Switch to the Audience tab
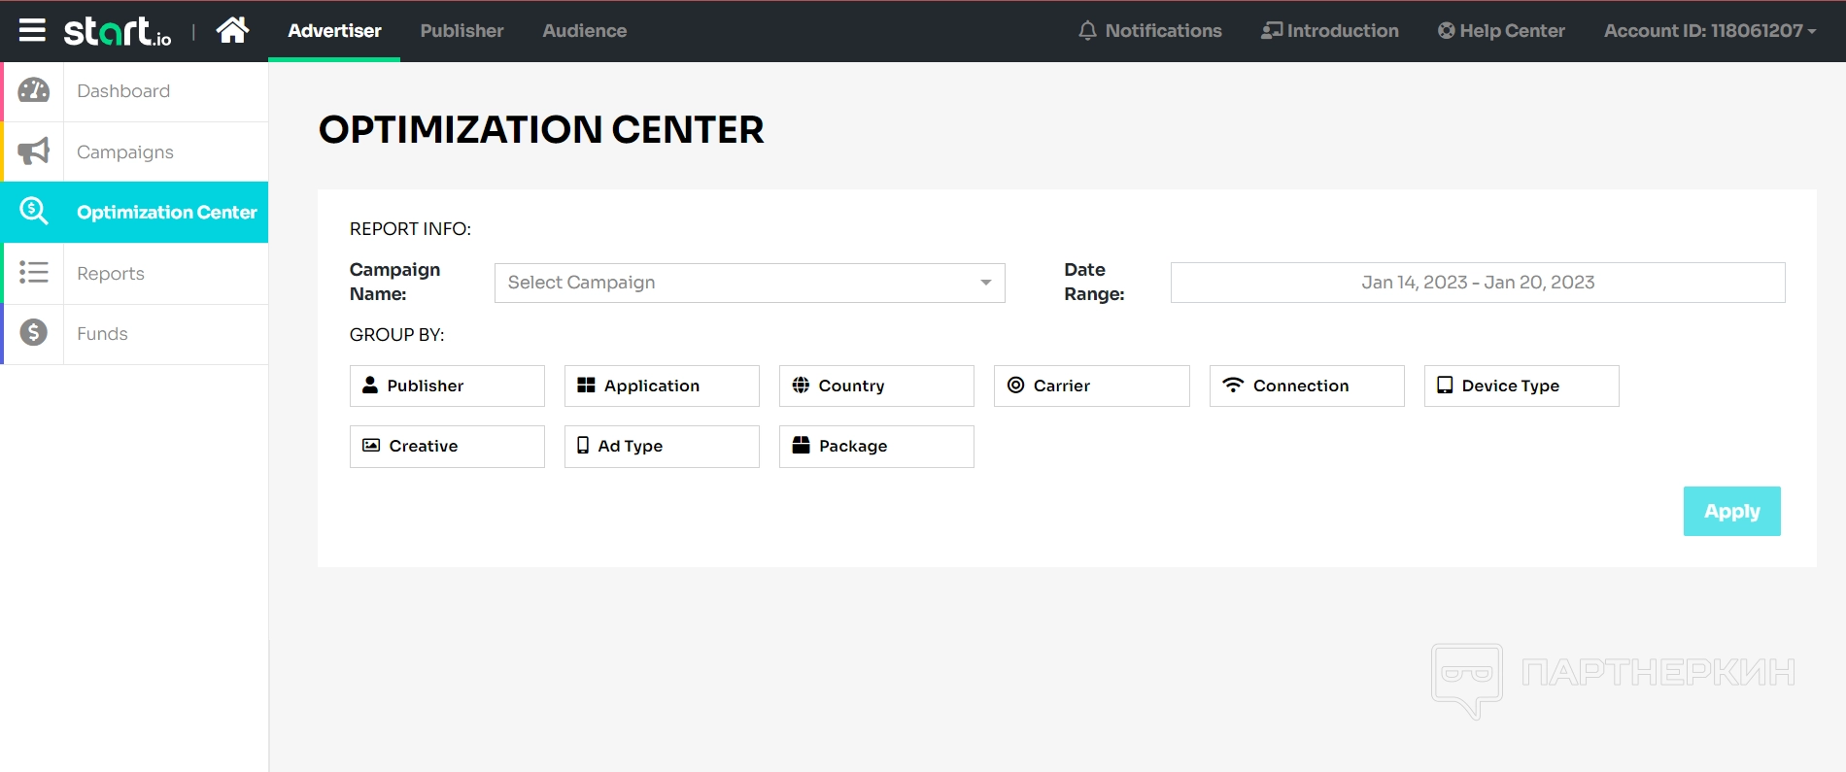The height and width of the screenshot is (772, 1846). pyautogui.click(x=584, y=31)
